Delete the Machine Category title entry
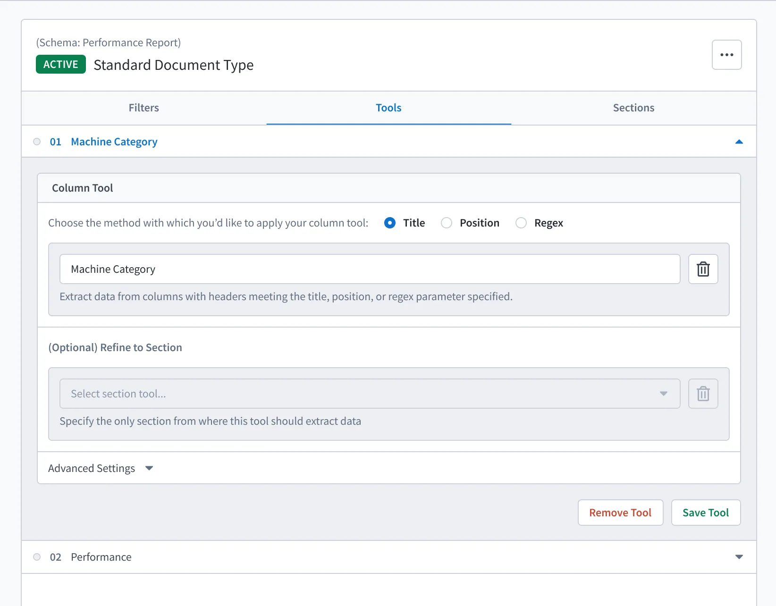 703,269
